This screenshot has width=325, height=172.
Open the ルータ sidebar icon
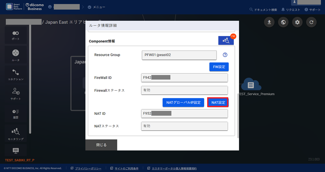(15, 55)
